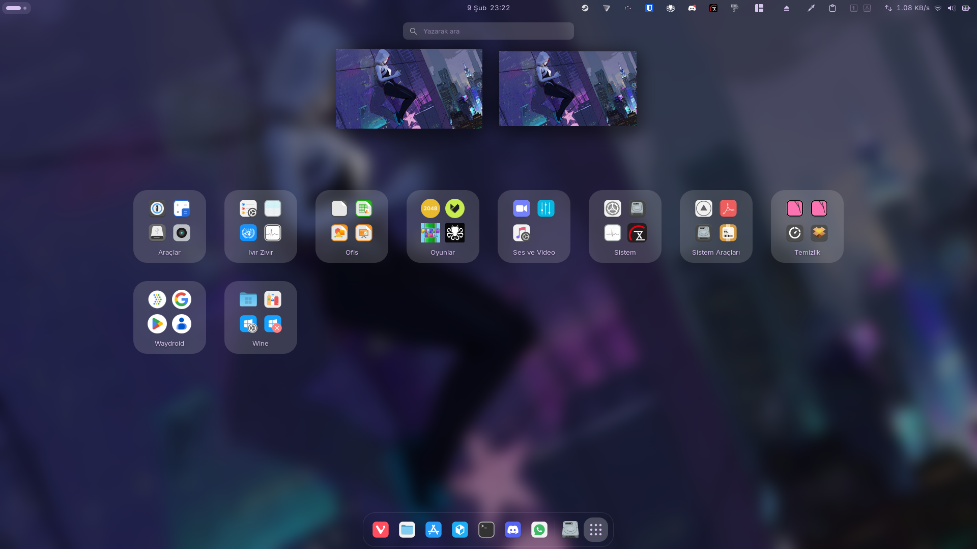977x549 pixels.
Task: Activate the color picker eyedropper icon
Action: click(811, 8)
